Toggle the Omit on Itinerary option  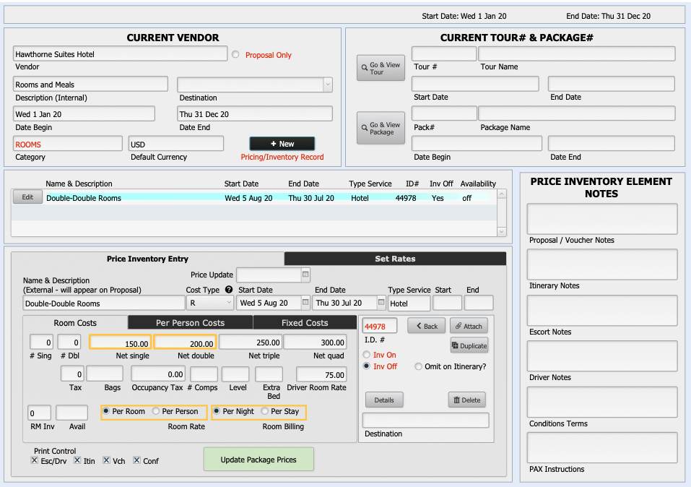click(x=418, y=366)
